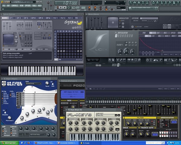This screenshot has width=181, height=145.
Task: Select None coils in Slayer
Action: [12, 93]
